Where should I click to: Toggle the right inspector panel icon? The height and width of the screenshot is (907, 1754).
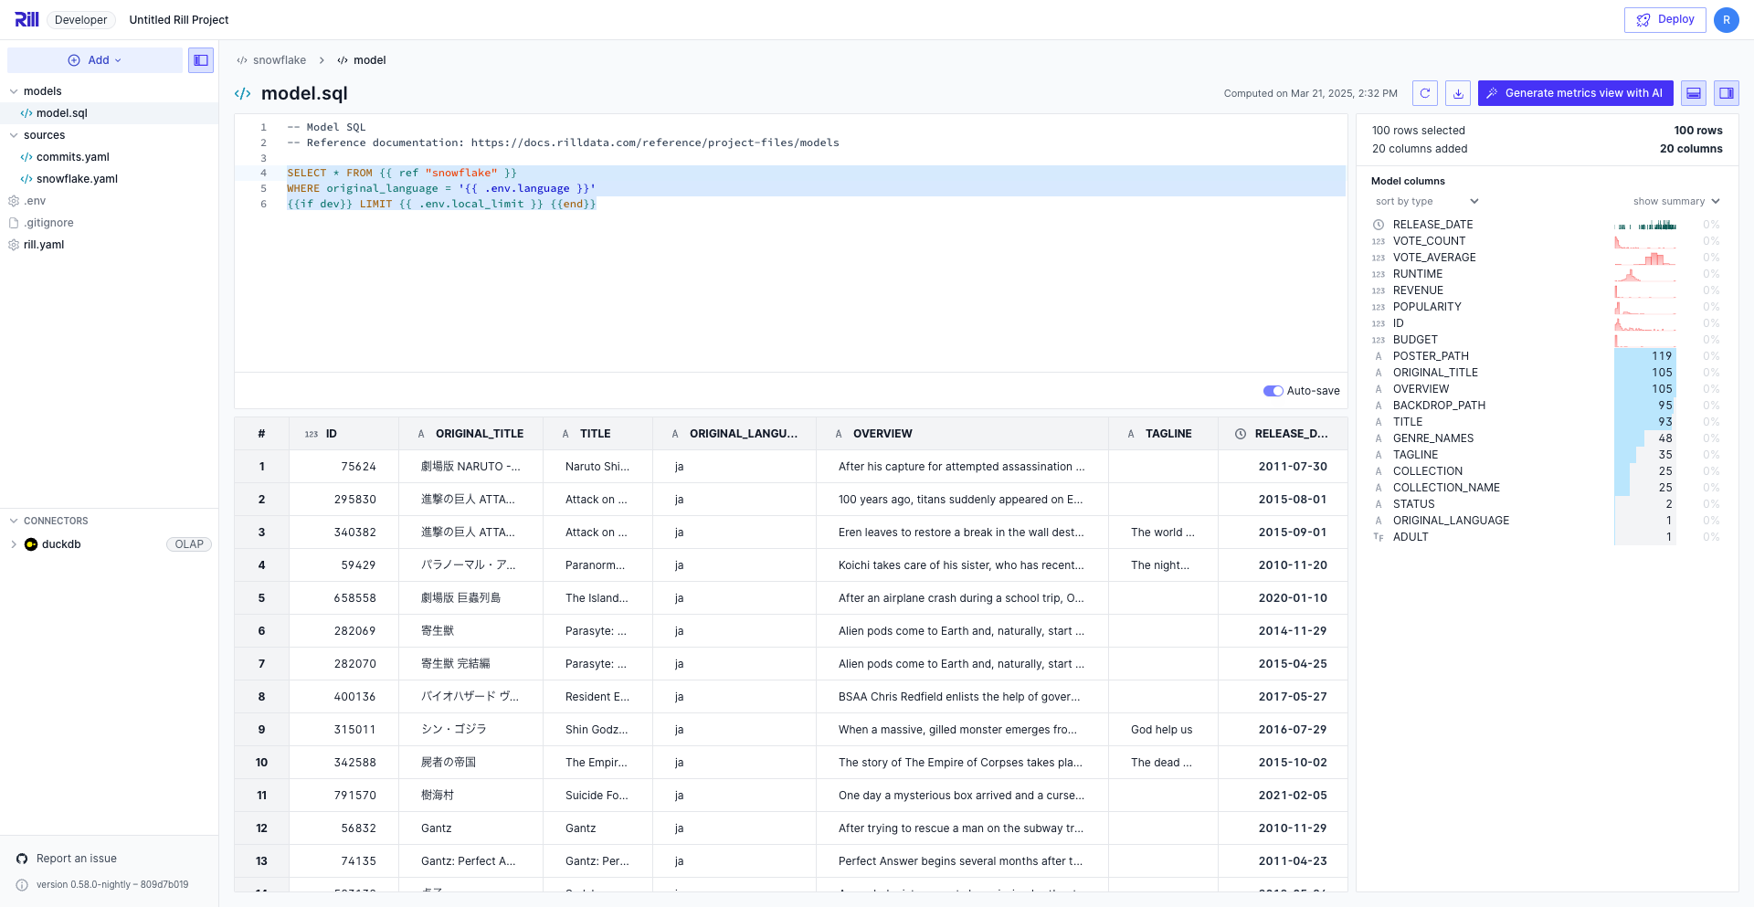1726,93
